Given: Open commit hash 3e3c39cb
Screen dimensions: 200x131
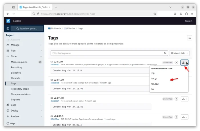Looking at the screenshot, I should [55, 83].
